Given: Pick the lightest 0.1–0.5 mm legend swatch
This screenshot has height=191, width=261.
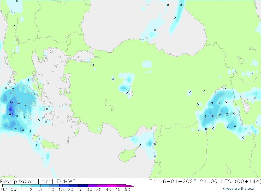Looking at the screenshot, I should pos(7,186).
